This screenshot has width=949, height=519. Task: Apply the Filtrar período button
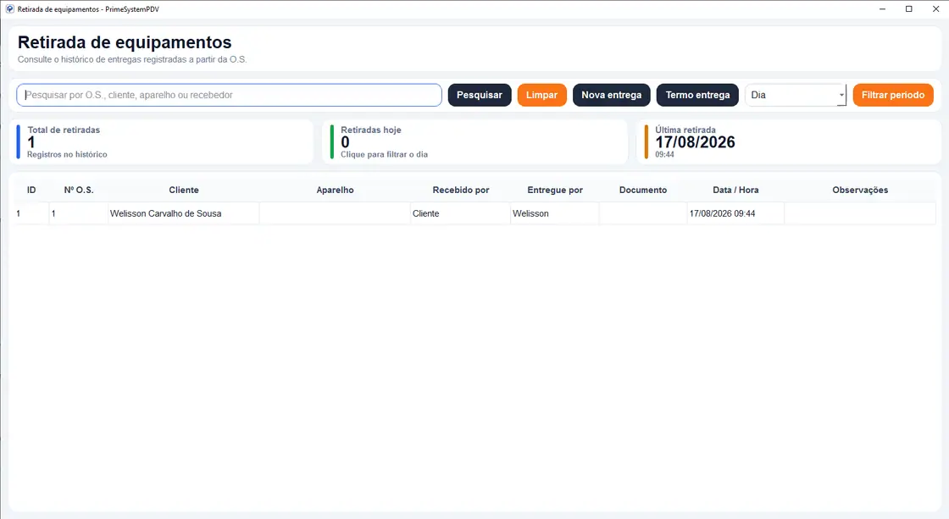[x=893, y=95]
